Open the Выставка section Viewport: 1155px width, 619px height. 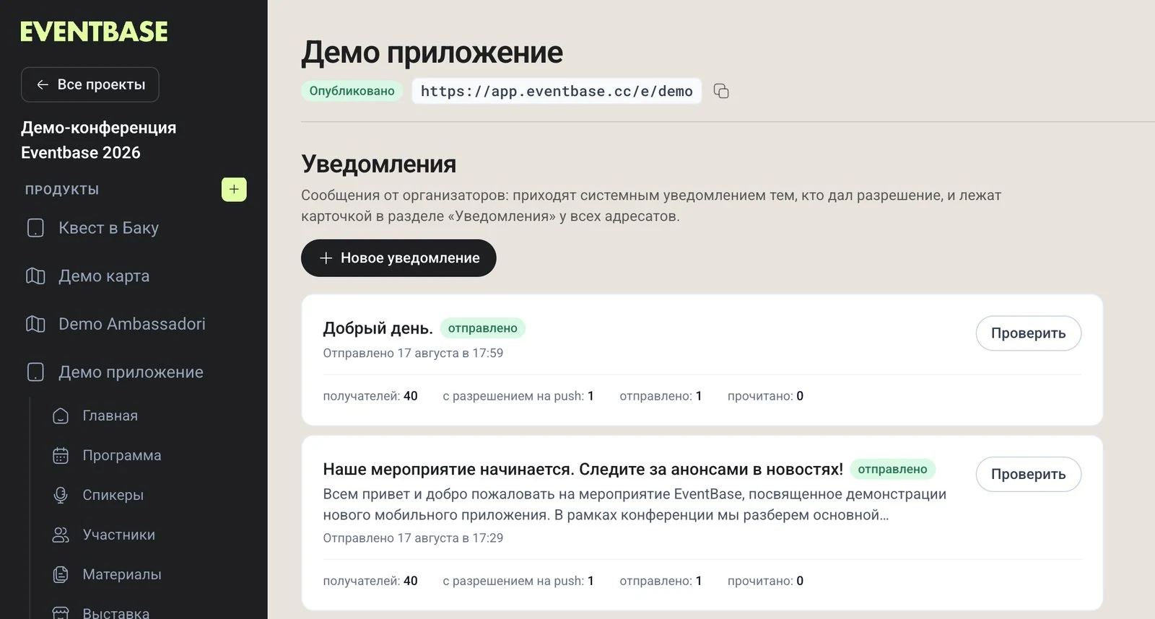[115, 612]
